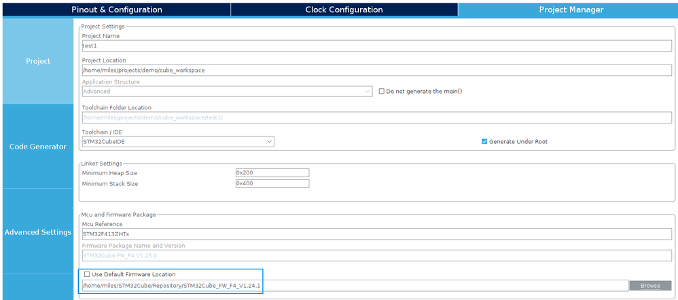The height and width of the screenshot is (300, 678).
Task: Click the Mcu and Firmware Package group label
Action: tap(118, 214)
